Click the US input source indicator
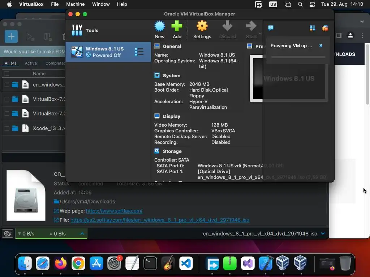 click(x=273, y=4)
